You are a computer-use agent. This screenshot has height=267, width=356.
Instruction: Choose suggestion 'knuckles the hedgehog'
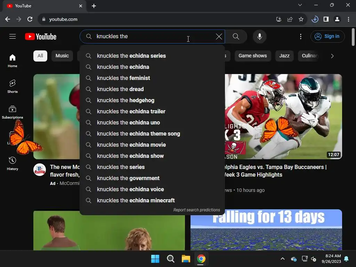tap(152, 100)
